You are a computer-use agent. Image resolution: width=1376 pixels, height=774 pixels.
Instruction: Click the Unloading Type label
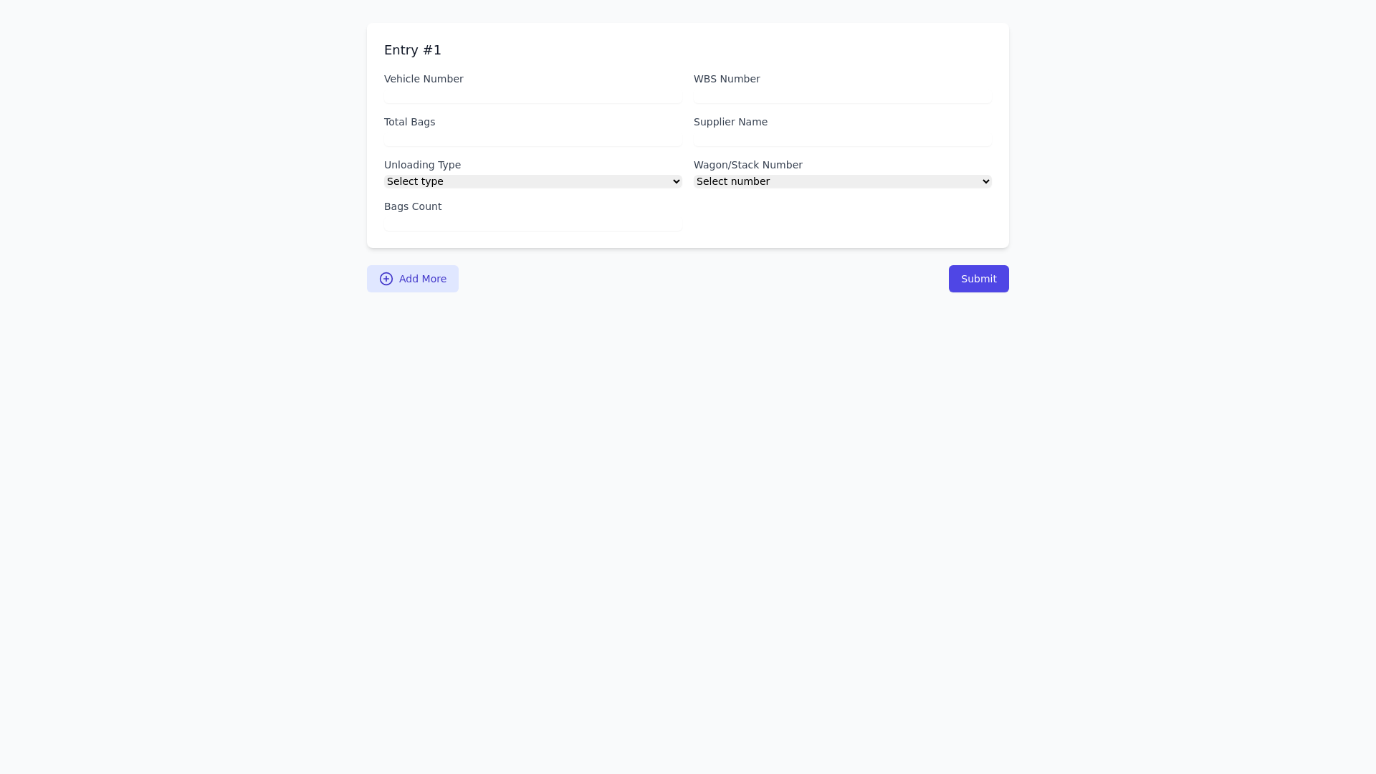(x=422, y=165)
